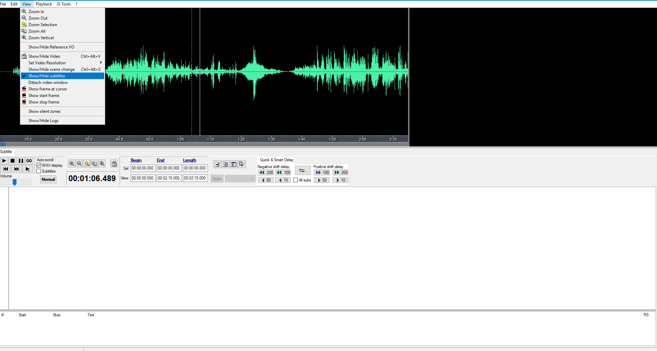Click the End link label

coord(161,160)
